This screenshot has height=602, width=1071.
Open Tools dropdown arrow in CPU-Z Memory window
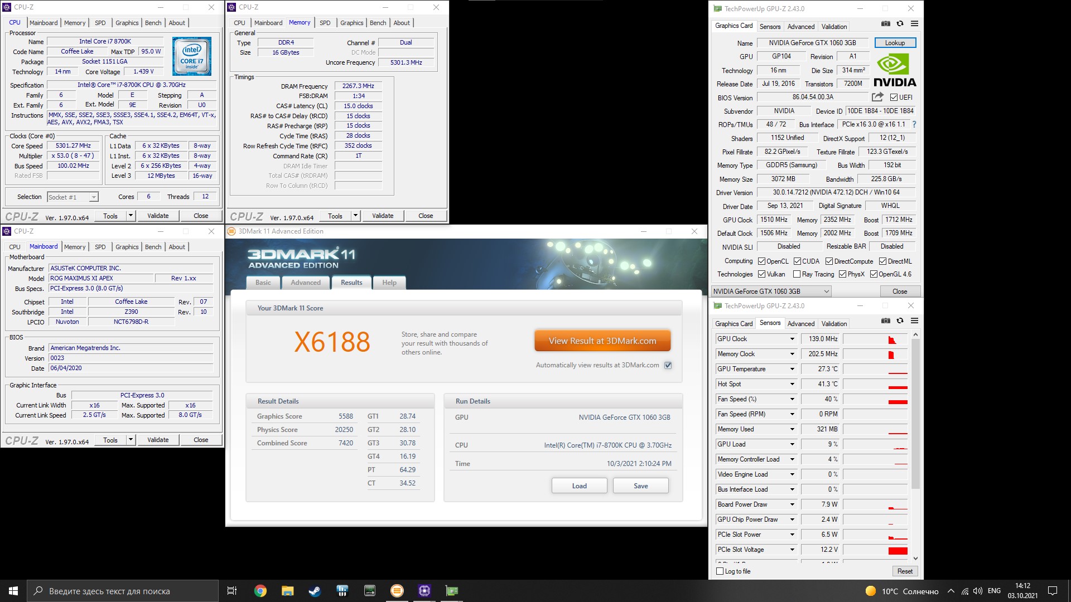[x=355, y=216]
